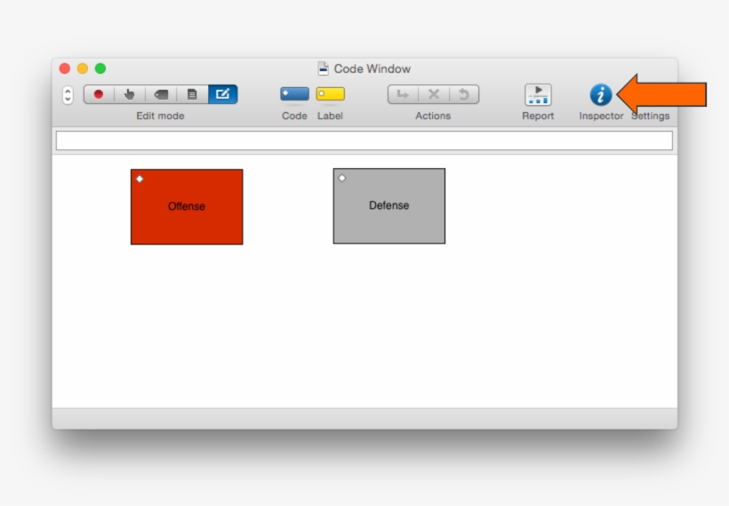
Task: Click the diamond marker on Defense button
Action: click(x=342, y=178)
